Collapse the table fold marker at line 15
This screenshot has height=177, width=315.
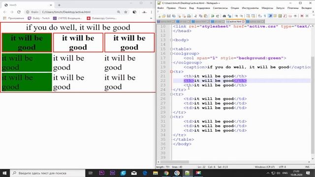pos(171,49)
